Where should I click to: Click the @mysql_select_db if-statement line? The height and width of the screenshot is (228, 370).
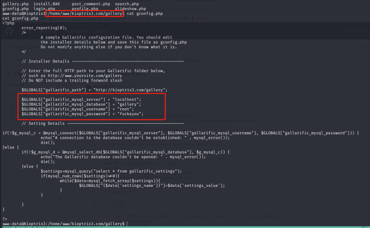(x=125, y=152)
